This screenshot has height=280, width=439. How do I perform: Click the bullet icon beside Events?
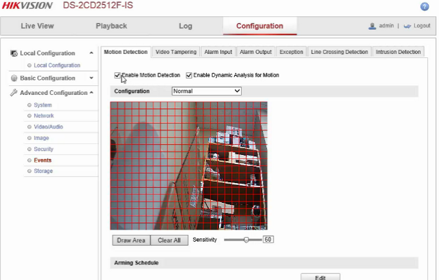(x=29, y=160)
